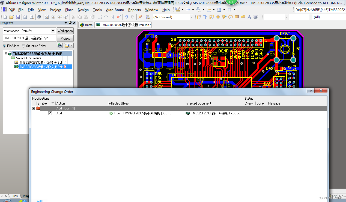
Task: Select the .SchDoc schematic file in the tree
Action: [x=41, y=63]
